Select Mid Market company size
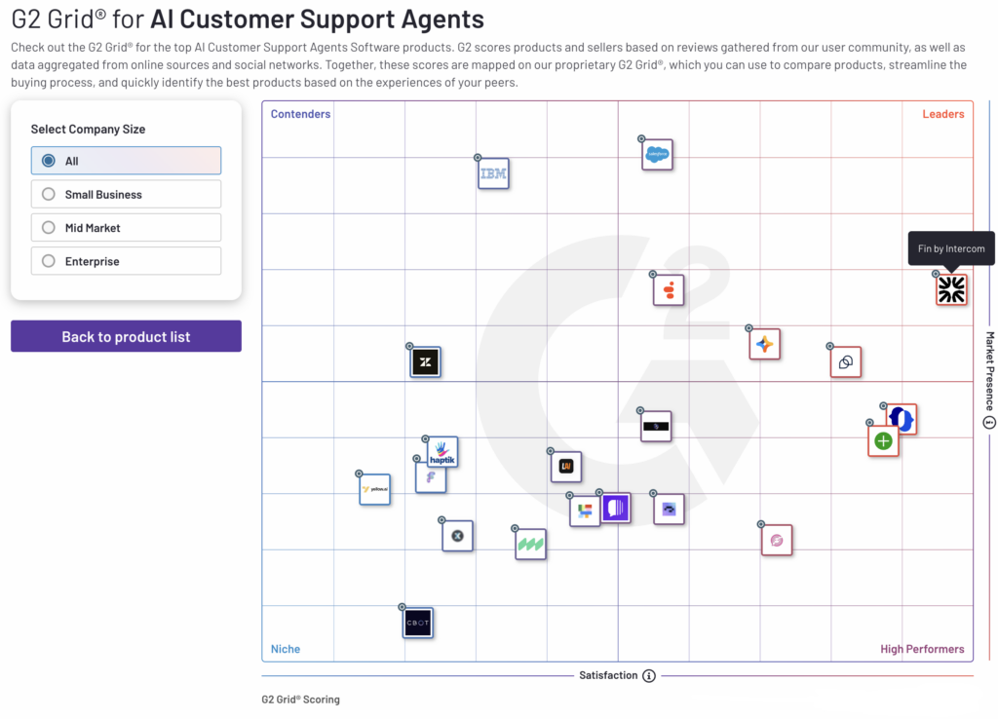 [x=126, y=227]
